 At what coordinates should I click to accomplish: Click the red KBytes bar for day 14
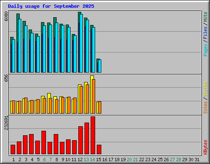[93, 135]
